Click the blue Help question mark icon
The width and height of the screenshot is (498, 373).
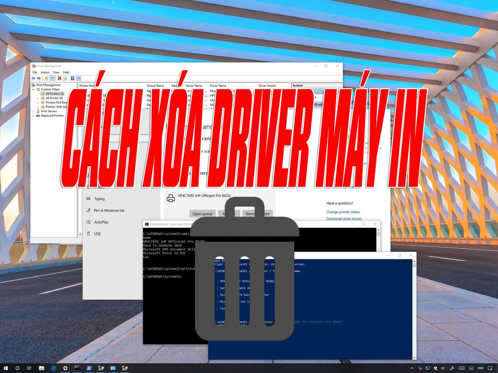pyautogui.click(x=73, y=78)
